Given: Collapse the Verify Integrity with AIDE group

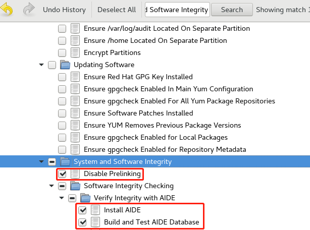Looking at the screenshot, I should pos(62,198).
